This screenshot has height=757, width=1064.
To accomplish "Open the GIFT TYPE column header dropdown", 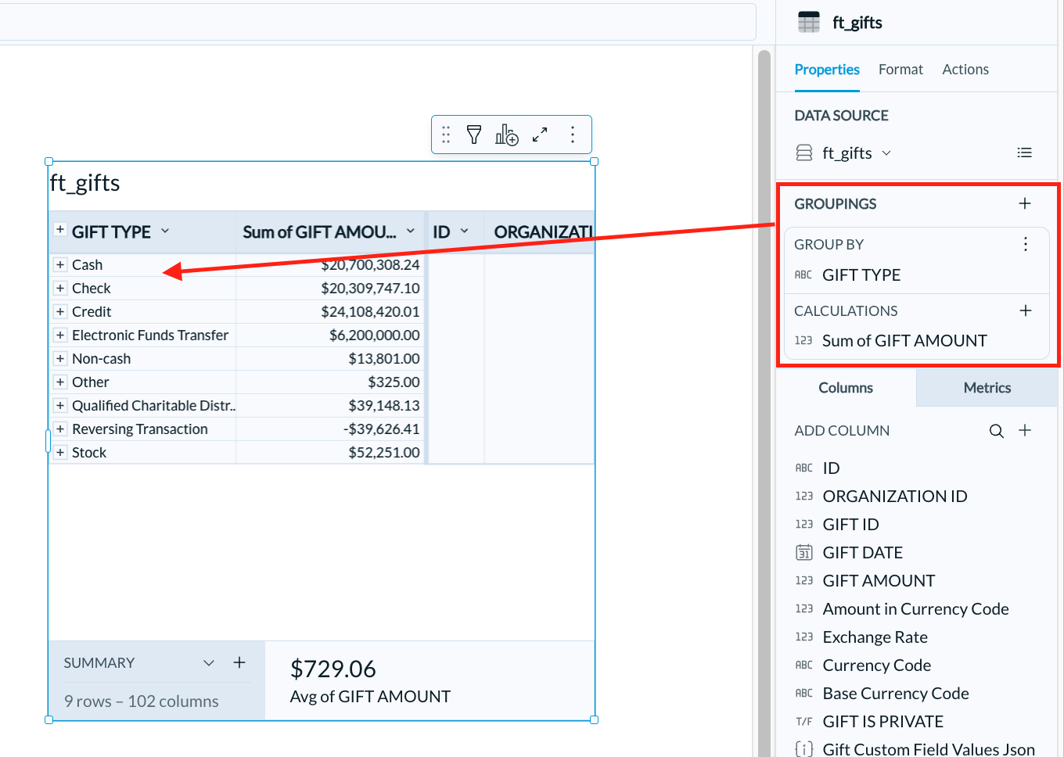I will [x=165, y=231].
